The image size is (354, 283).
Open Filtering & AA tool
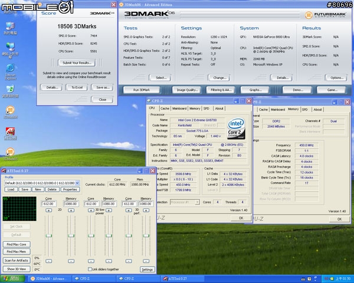click(221, 90)
